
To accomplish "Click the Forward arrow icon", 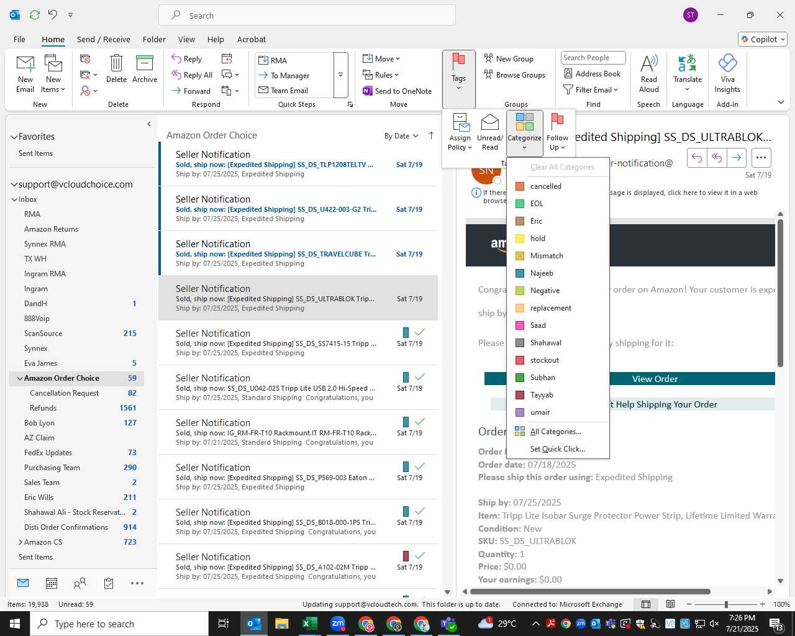I will [x=176, y=91].
